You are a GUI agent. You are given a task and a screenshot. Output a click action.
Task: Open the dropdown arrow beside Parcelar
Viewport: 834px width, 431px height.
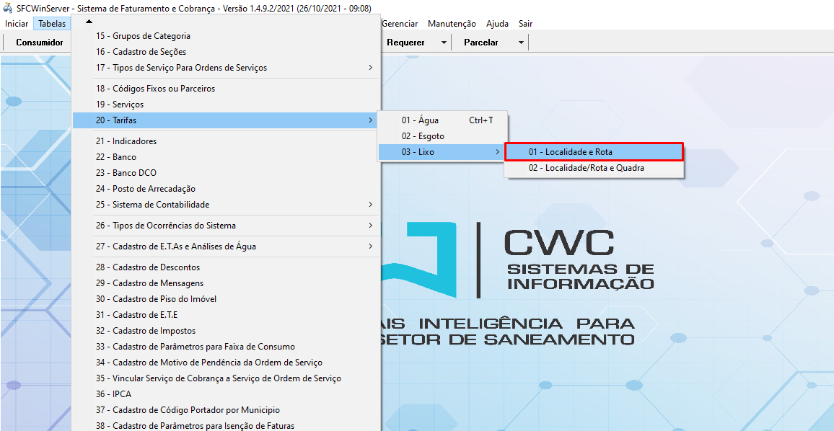pyautogui.click(x=520, y=43)
